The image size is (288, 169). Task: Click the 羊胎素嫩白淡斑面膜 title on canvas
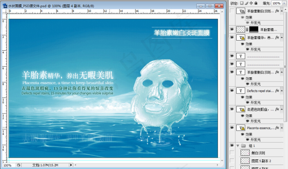(182, 33)
